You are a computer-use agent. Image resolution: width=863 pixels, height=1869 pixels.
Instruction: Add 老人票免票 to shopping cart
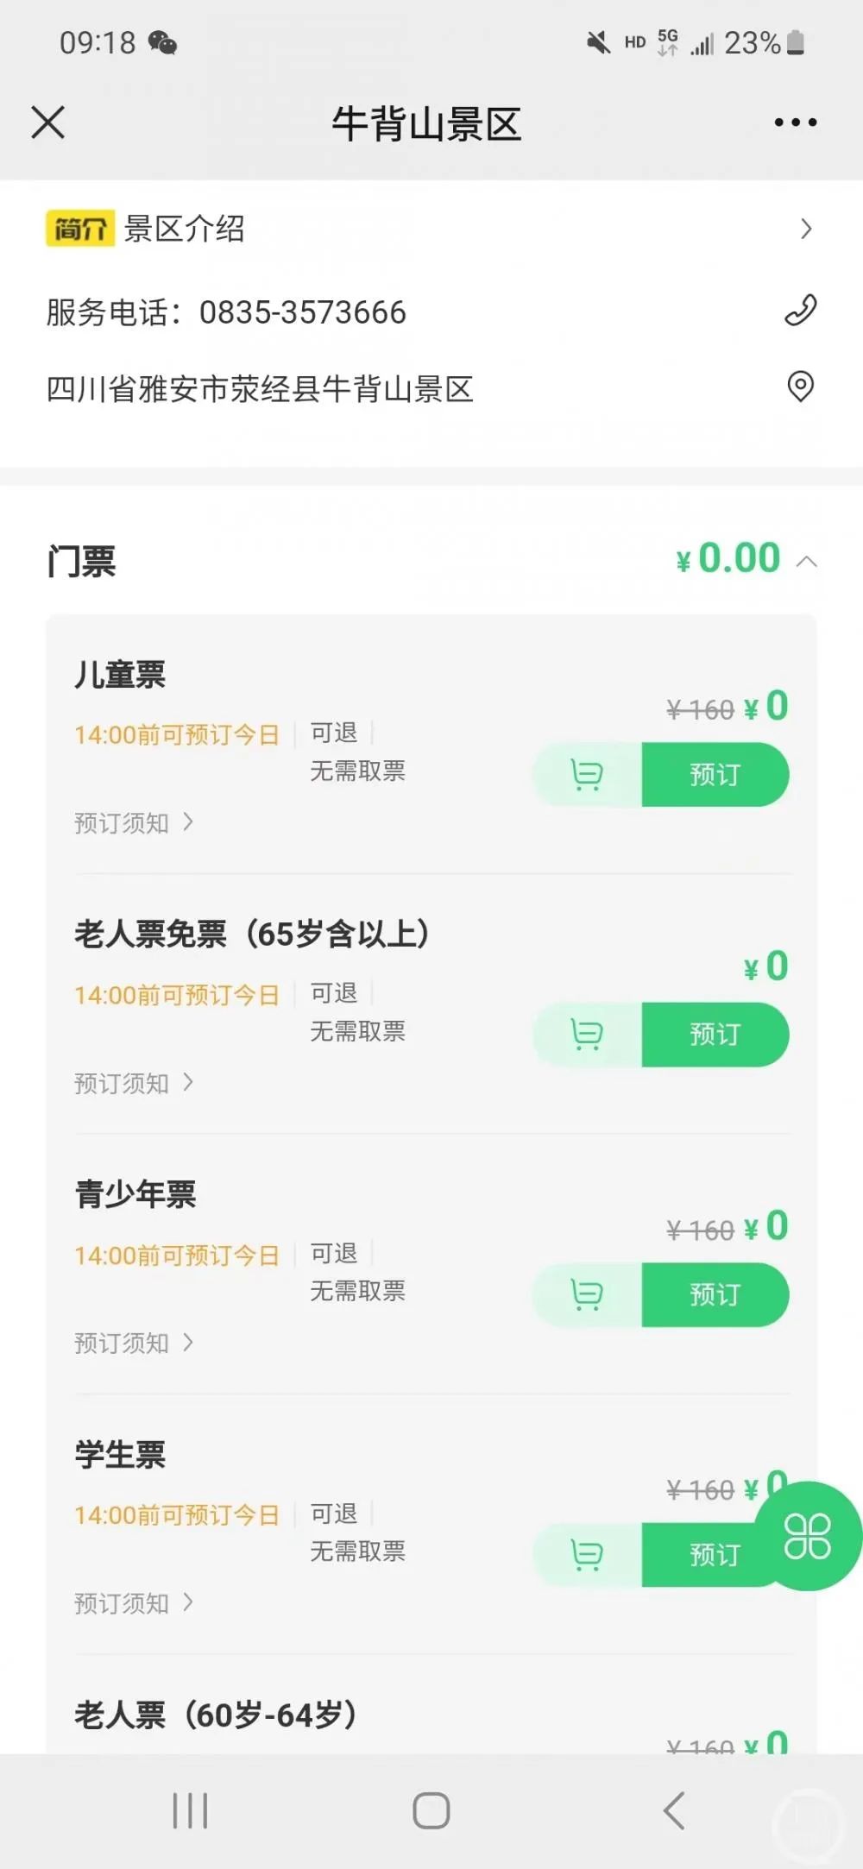tap(587, 1035)
